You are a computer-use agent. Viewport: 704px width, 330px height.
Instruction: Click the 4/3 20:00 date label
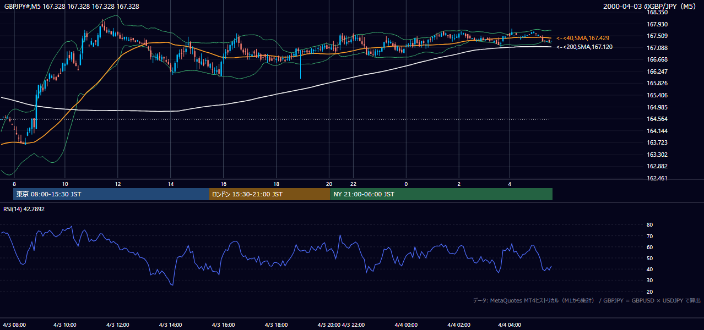pos(329,325)
